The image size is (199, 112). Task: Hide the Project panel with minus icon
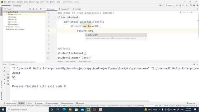44,9
